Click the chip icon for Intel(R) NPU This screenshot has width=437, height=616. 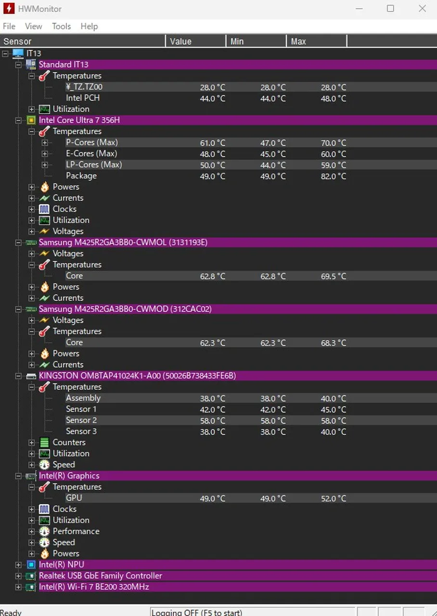tap(31, 565)
